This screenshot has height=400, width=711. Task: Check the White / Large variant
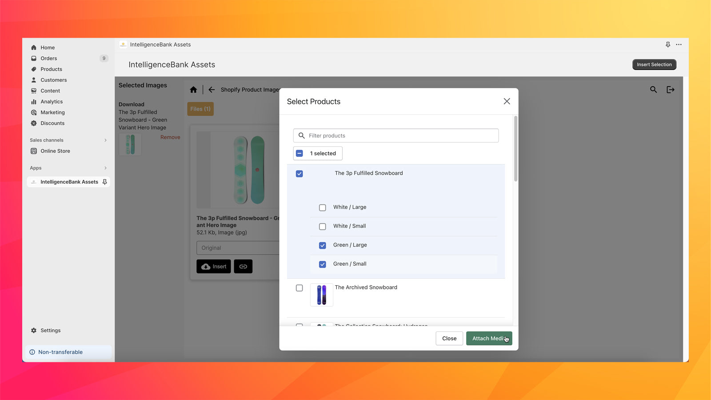pos(322,207)
